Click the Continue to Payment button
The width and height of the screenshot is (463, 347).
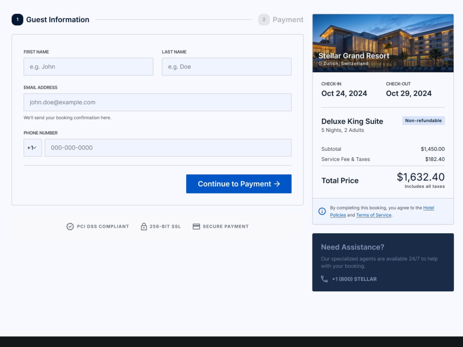point(238,184)
